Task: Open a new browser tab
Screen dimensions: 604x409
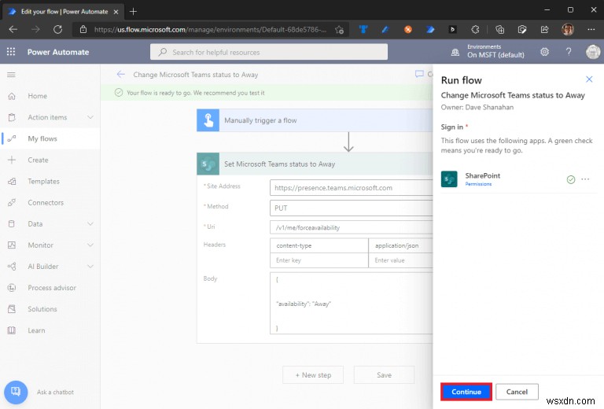Action: pyautogui.click(x=133, y=12)
